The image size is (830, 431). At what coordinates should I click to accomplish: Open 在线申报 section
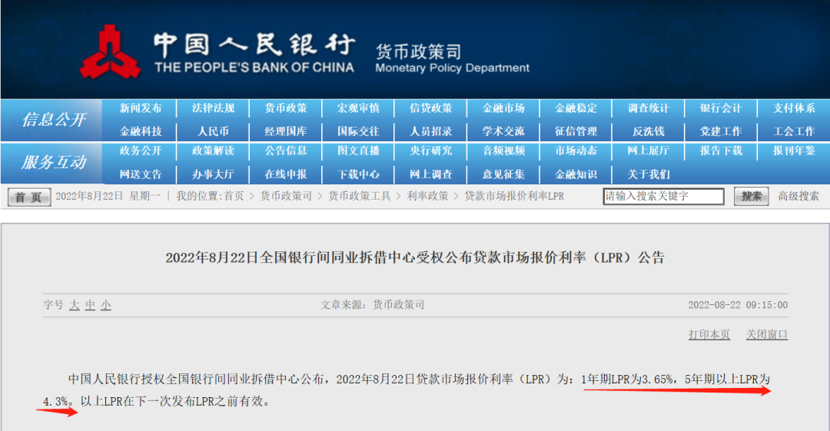(x=286, y=174)
